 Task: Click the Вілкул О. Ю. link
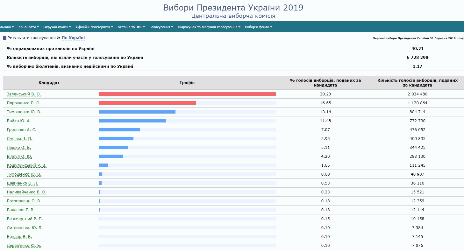[19, 157]
